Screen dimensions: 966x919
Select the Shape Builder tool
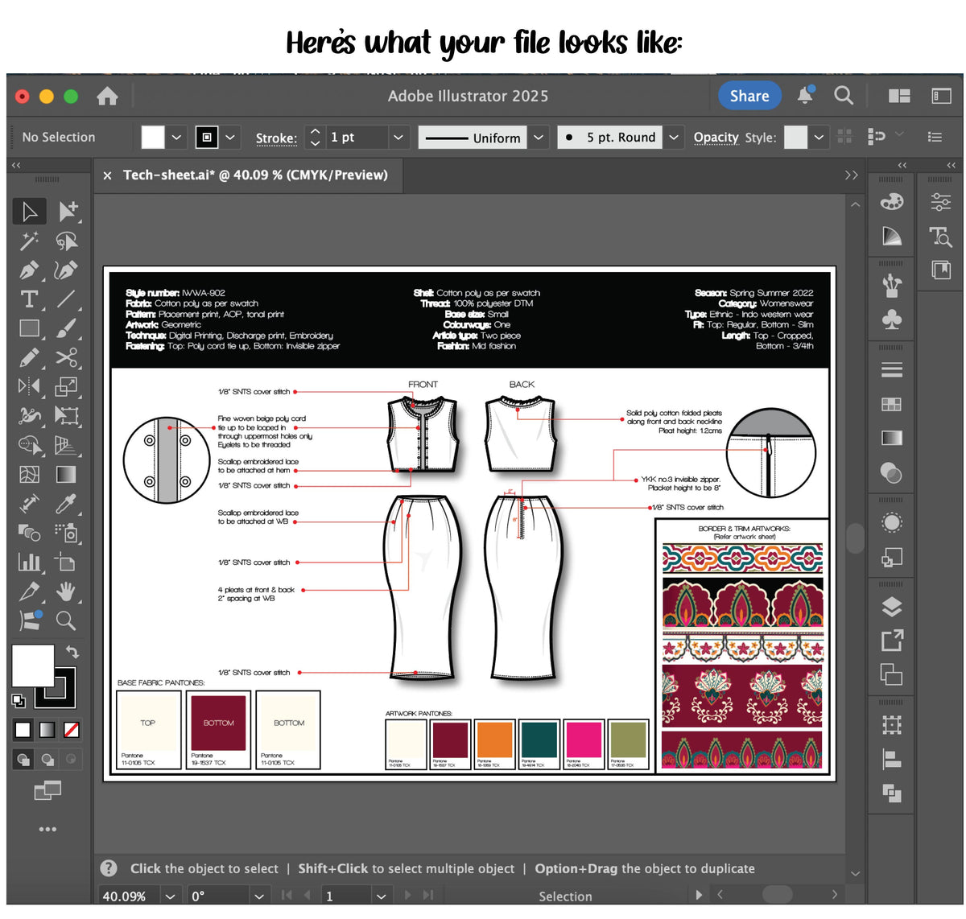pos(30,445)
